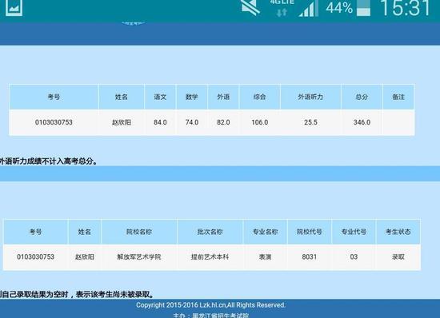Tap the battery icon beside 44%
The image size is (440, 318).
pos(363,8)
